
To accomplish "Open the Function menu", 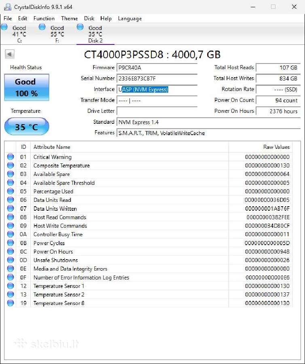I will click(x=44, y=18).
